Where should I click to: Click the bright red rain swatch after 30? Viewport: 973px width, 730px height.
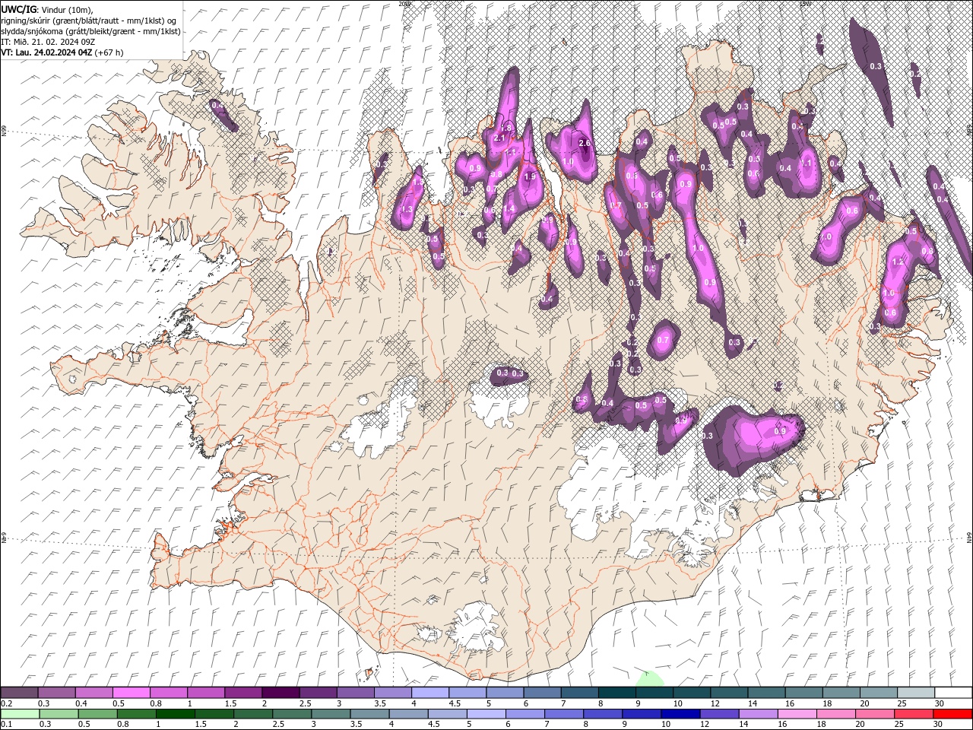[952, 714]
